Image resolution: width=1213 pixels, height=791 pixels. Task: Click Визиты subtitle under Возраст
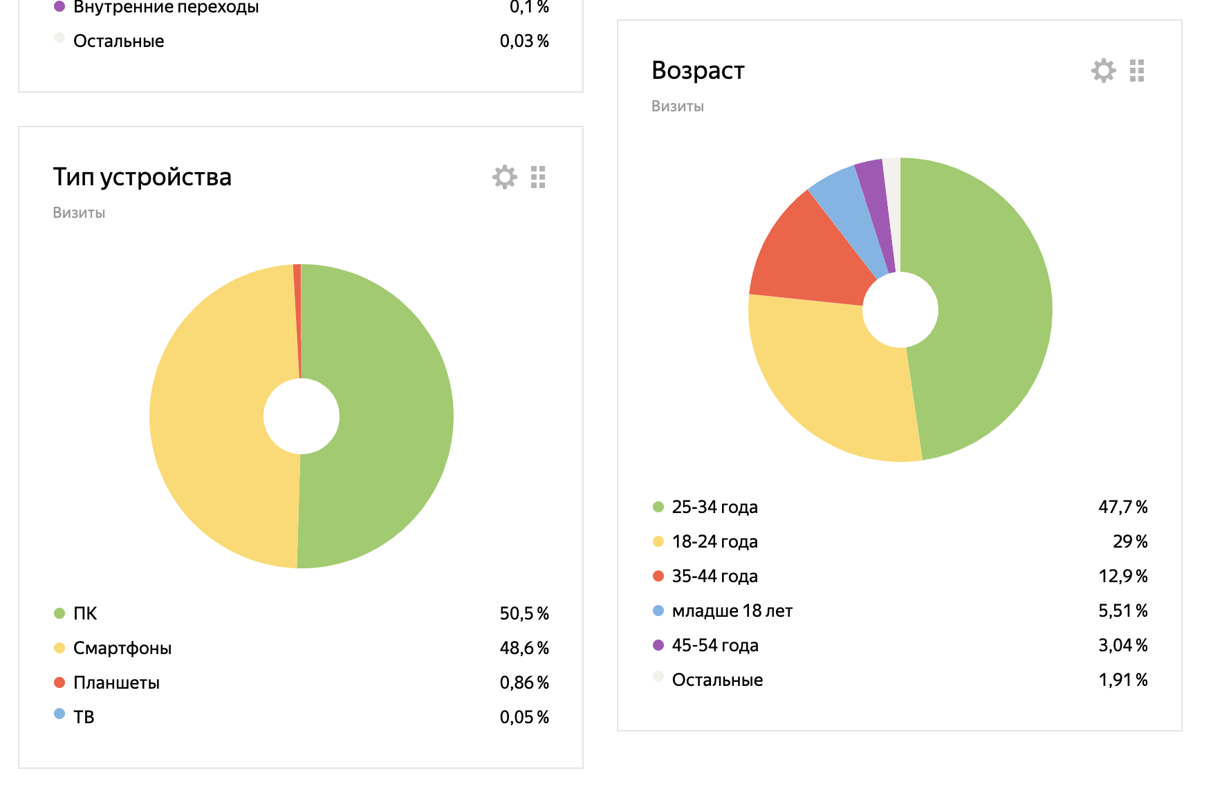point(678,106)
